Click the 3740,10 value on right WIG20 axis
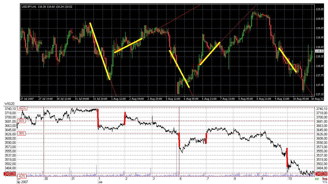 (x=321, y=109)
